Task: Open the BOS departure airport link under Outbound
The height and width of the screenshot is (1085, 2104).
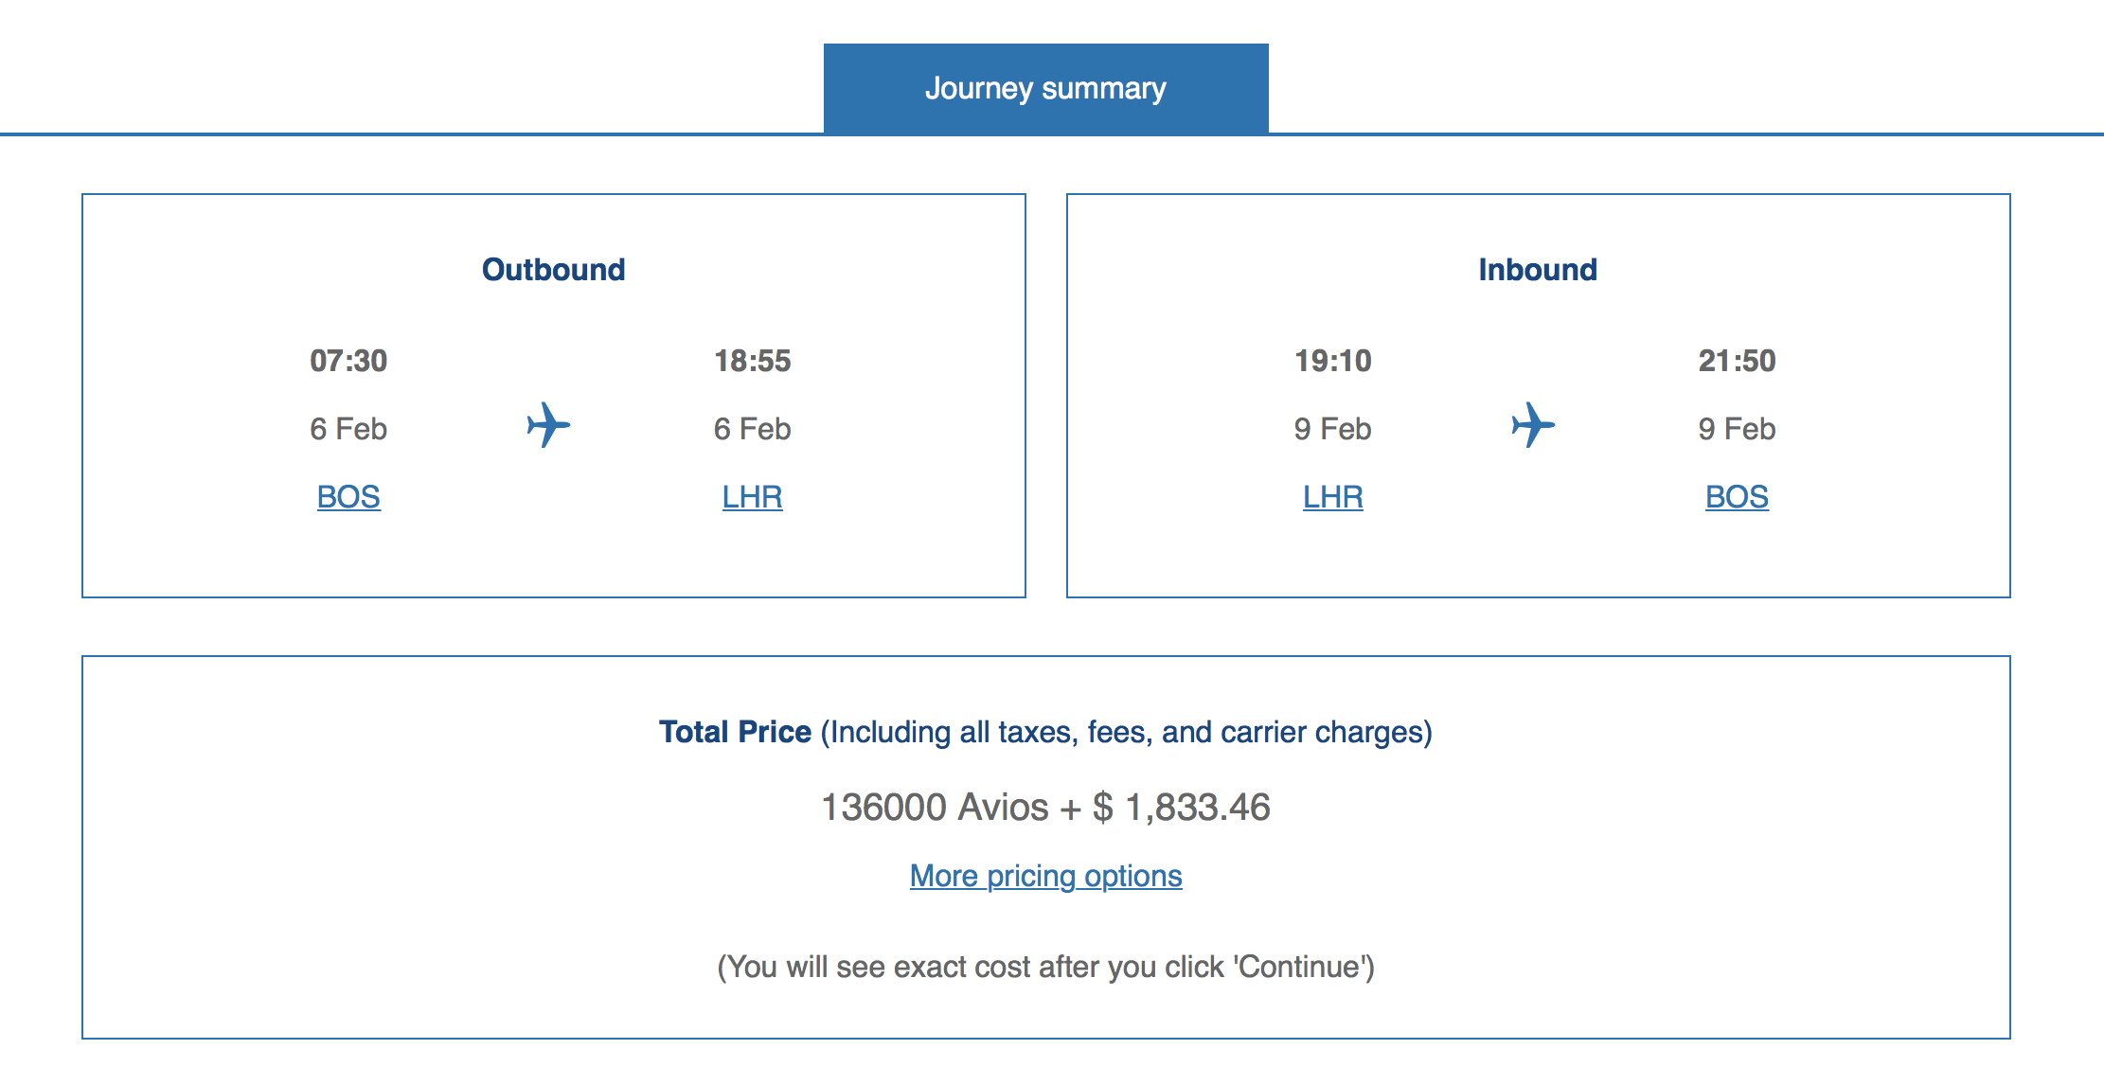Action: [348, 497]
